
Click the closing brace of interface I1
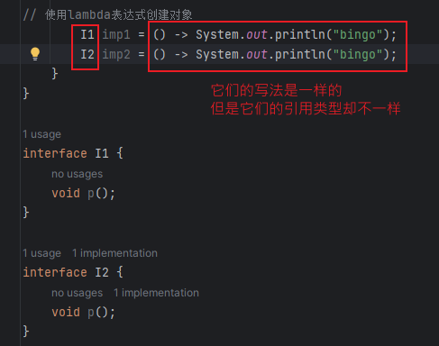point(26,213)
